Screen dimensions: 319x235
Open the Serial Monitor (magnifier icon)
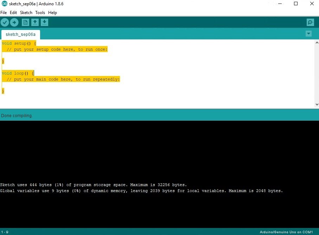pyautogui.click(x=310, y=22)
